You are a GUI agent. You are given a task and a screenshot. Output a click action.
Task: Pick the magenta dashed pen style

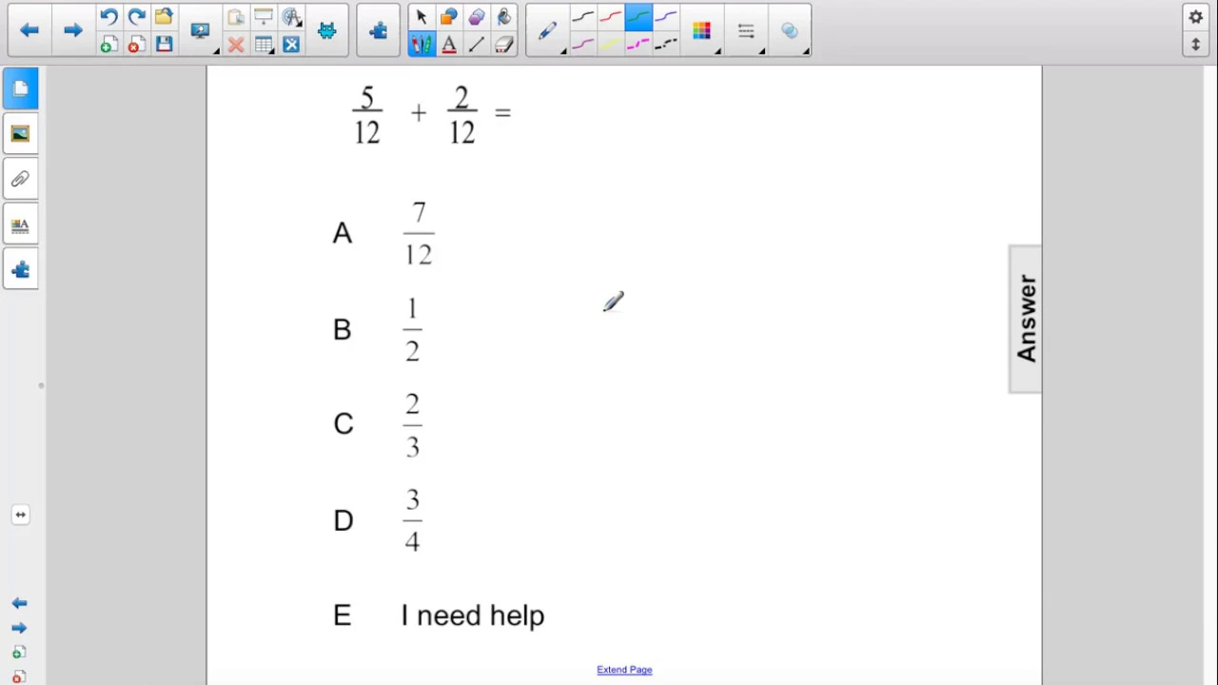pos(638,45)
